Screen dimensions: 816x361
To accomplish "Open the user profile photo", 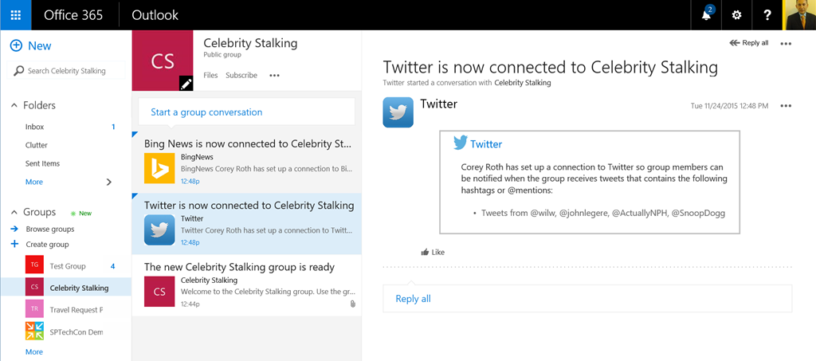I will pyautogui.click(x=799, y=15).
